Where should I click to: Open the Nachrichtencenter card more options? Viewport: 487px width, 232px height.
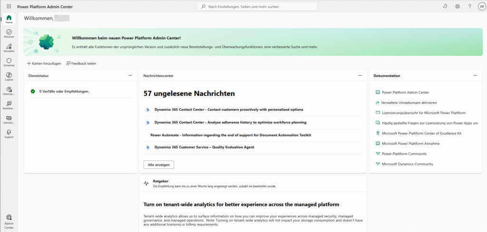tap(360, 75)
